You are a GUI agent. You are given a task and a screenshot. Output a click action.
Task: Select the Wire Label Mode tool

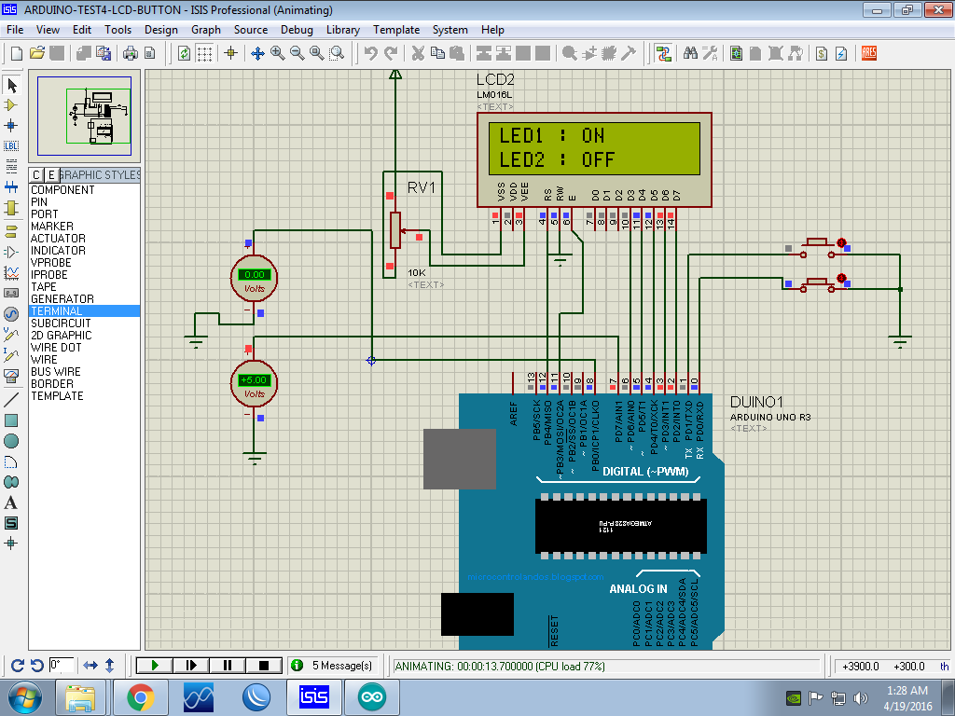pyautogui.click(x=11, y=146)
